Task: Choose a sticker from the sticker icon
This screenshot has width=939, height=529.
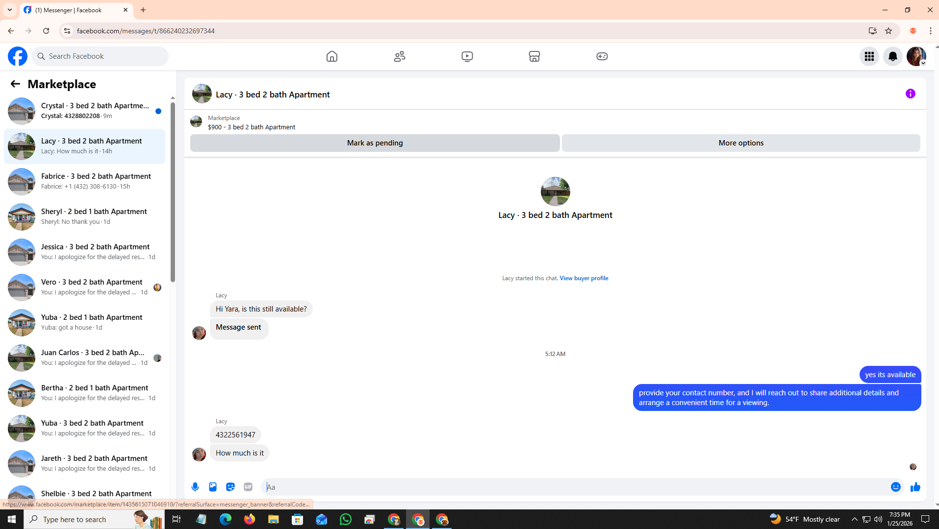Action: tap(230, 487)
